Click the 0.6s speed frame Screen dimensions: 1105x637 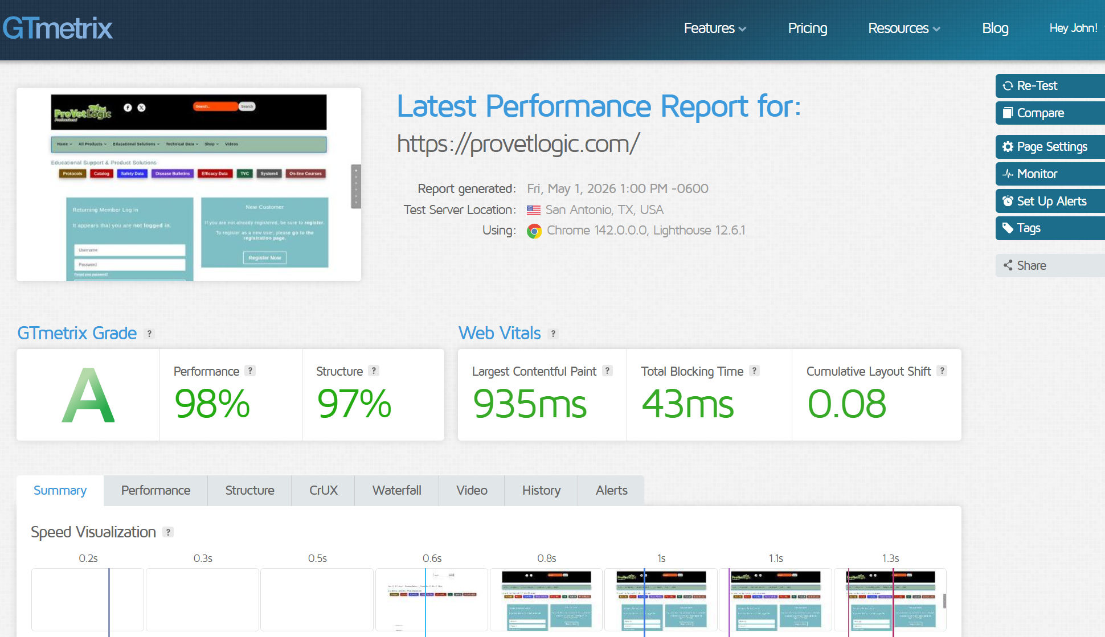432,599
